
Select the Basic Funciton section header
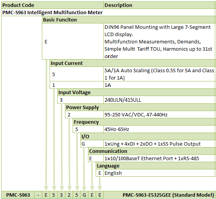[128, 20]
